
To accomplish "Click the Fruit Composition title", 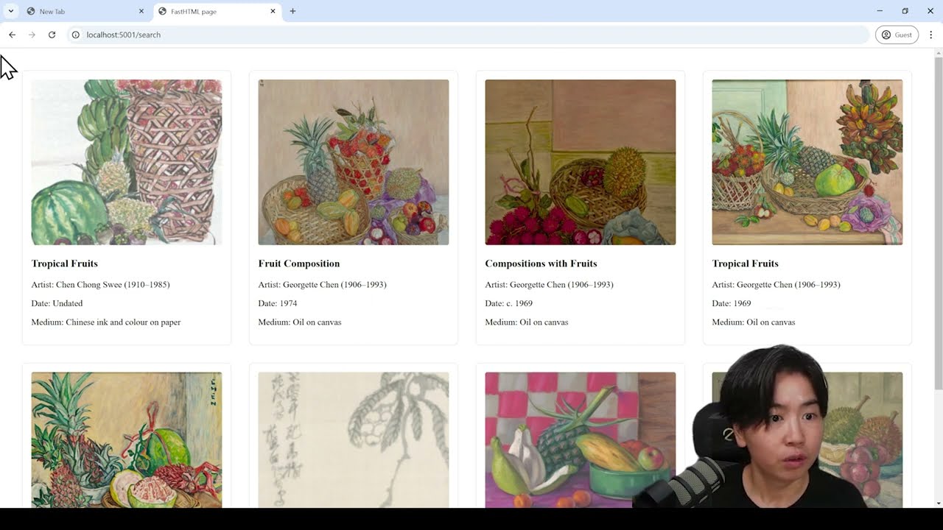I will [299, 264].
